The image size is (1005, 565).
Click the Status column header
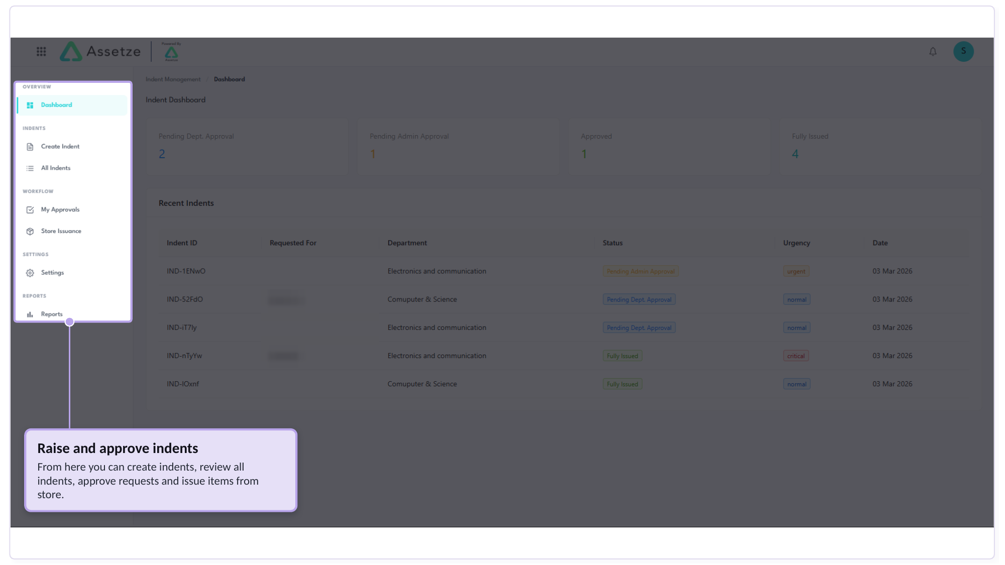(x=612, y=243)
